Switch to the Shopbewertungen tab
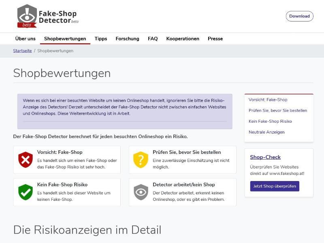 65,38
